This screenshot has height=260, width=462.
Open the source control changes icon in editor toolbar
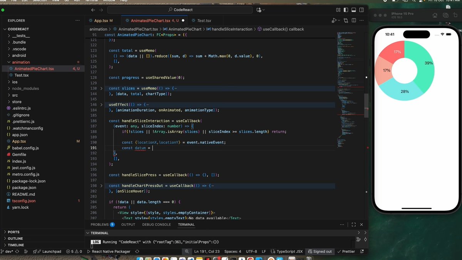pyautogui.click(x=346, y=20)
